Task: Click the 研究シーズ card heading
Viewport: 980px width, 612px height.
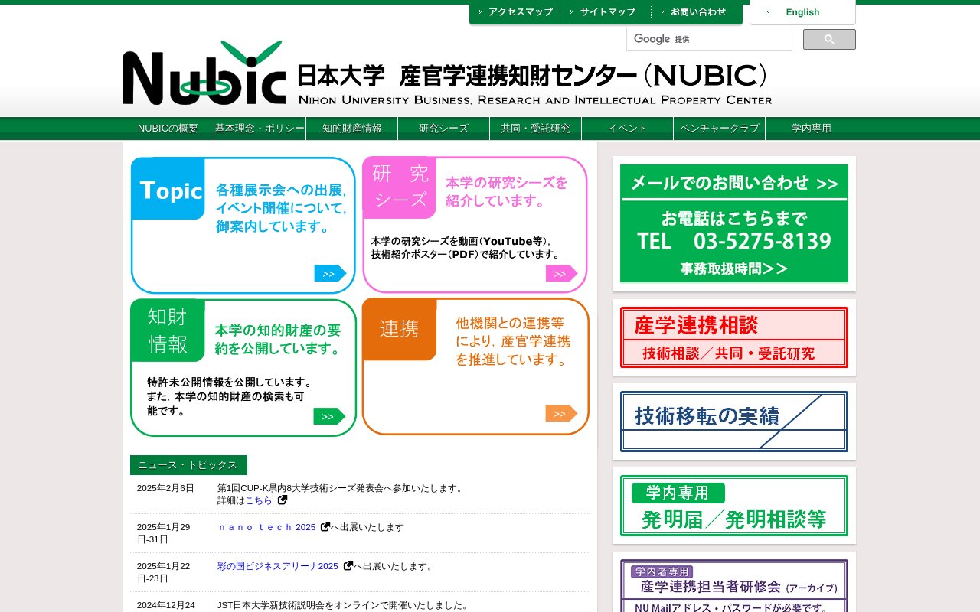Action: [400, 188]
